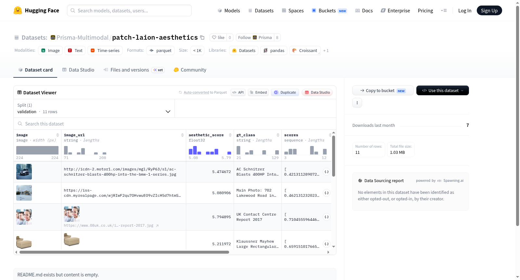Open the Dataset card tab
The image size is (520, 280).
[x=35, y=70]
